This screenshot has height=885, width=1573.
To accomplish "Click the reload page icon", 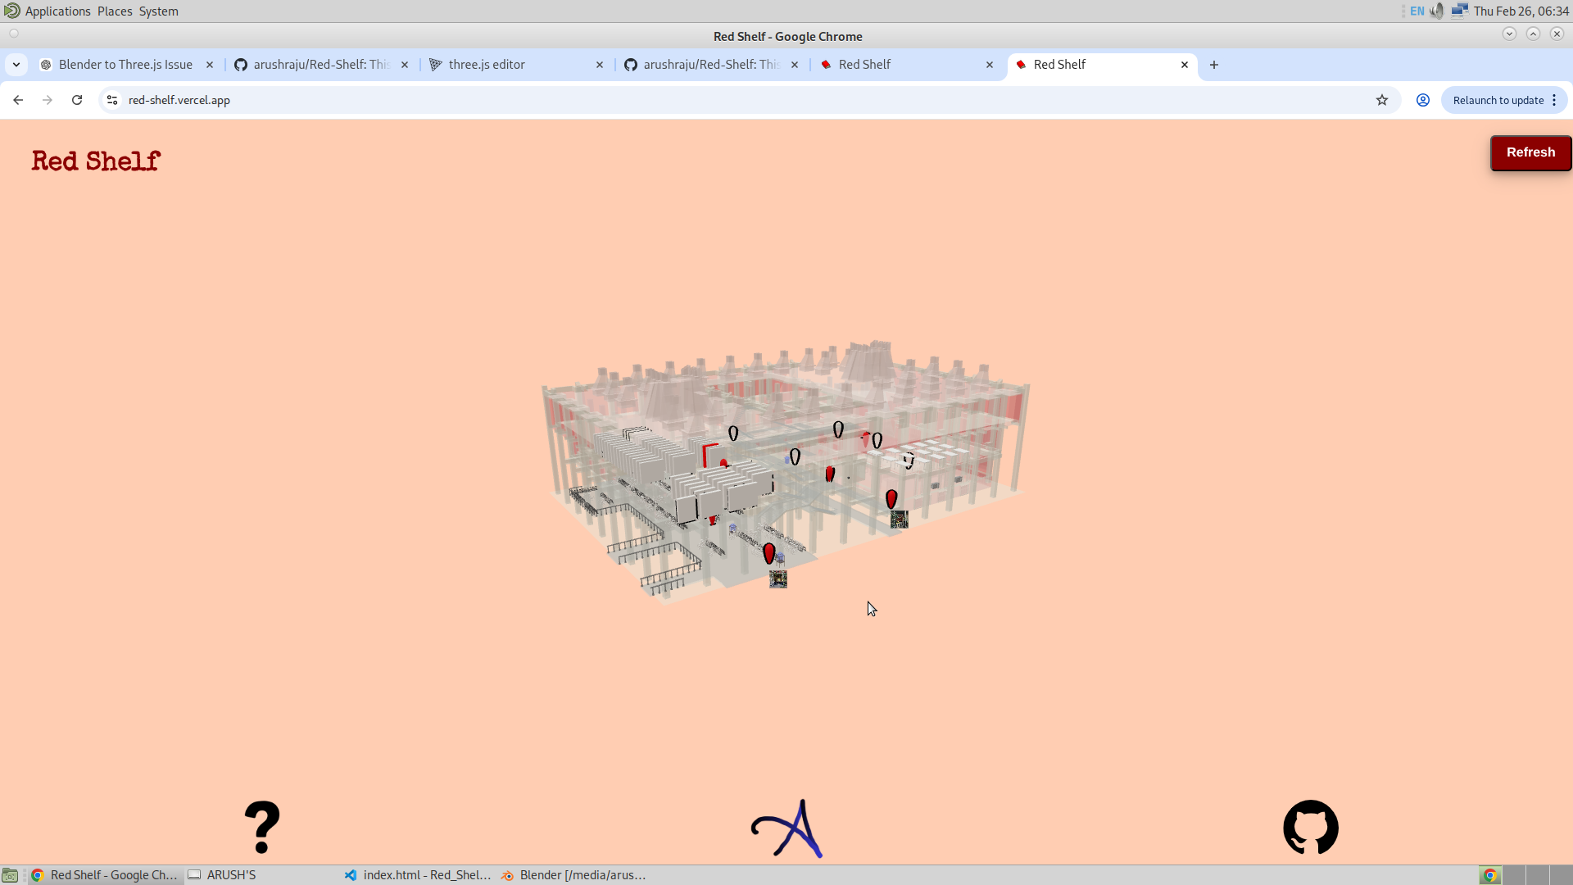I will coord(76,100).
